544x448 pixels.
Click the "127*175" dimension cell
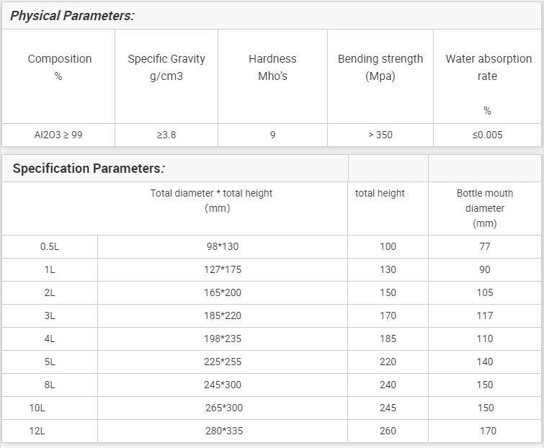(222, 269)
